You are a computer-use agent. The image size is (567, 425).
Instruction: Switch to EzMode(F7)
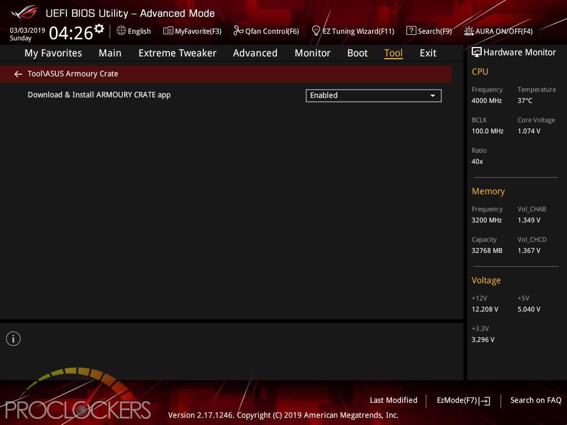click(457, 400)
